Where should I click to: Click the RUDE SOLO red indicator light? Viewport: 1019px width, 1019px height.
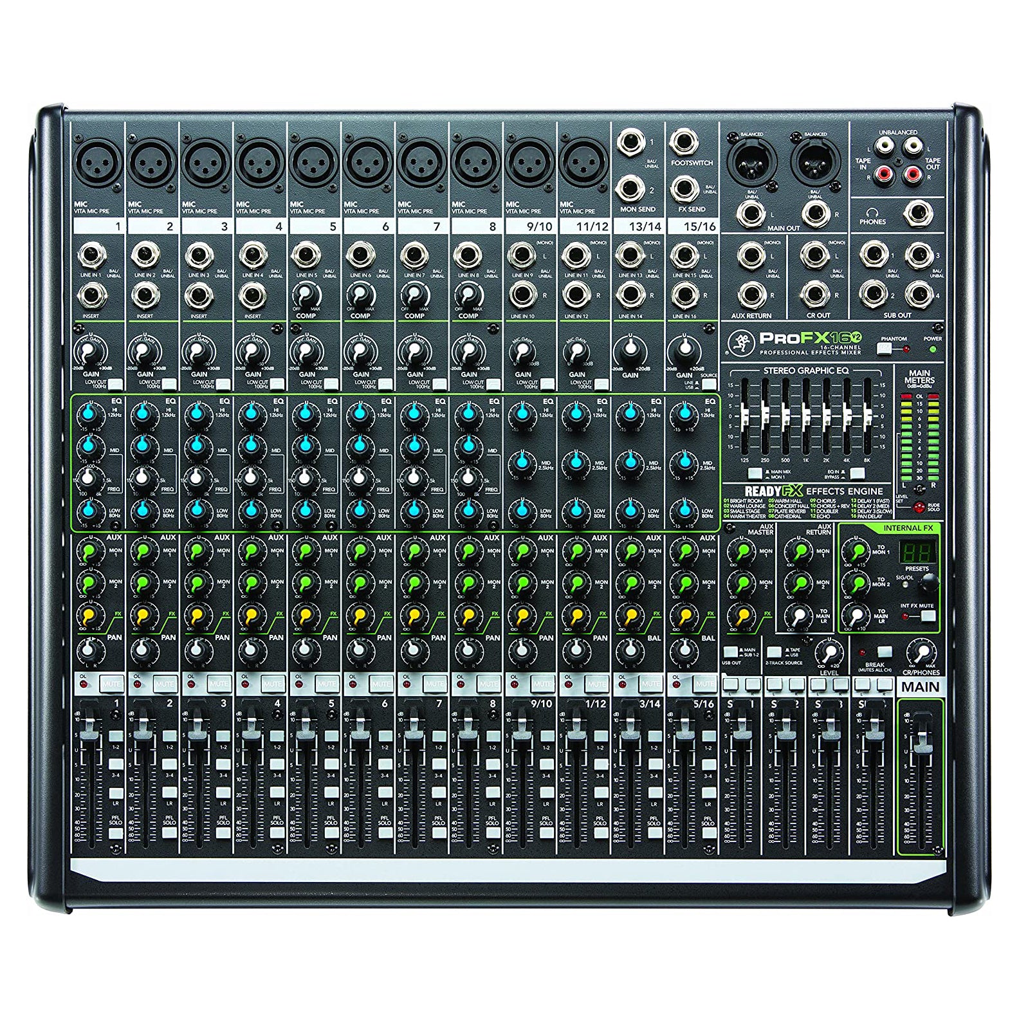pyautogui.click(x=919, y=507)
